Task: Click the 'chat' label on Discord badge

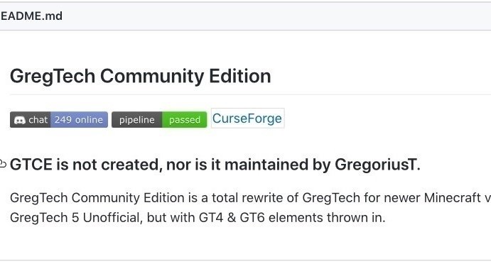Action: coord(38,120)
